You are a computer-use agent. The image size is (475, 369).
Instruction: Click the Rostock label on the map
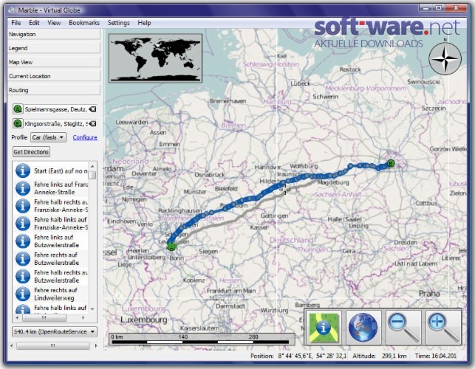coord(350,69)
